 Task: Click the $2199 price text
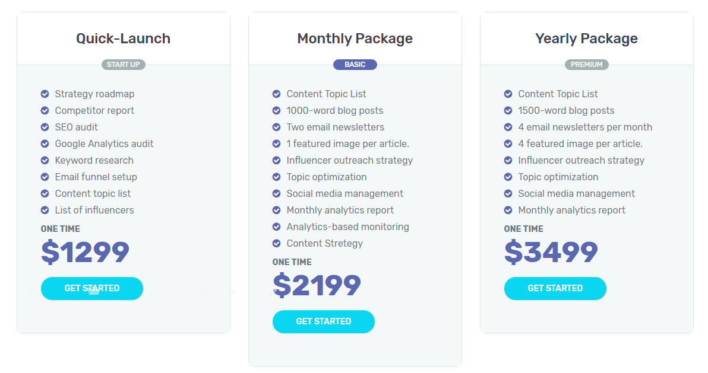pos(317,286)
